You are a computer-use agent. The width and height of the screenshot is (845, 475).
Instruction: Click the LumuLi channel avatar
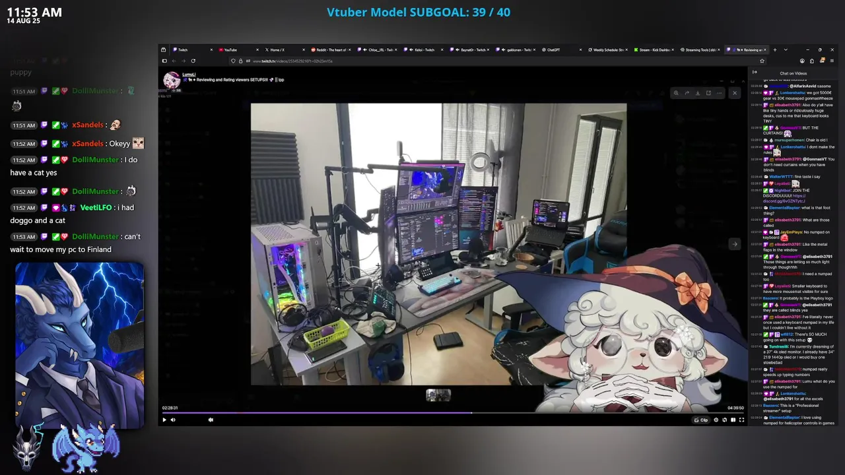(x=172, y=80)
